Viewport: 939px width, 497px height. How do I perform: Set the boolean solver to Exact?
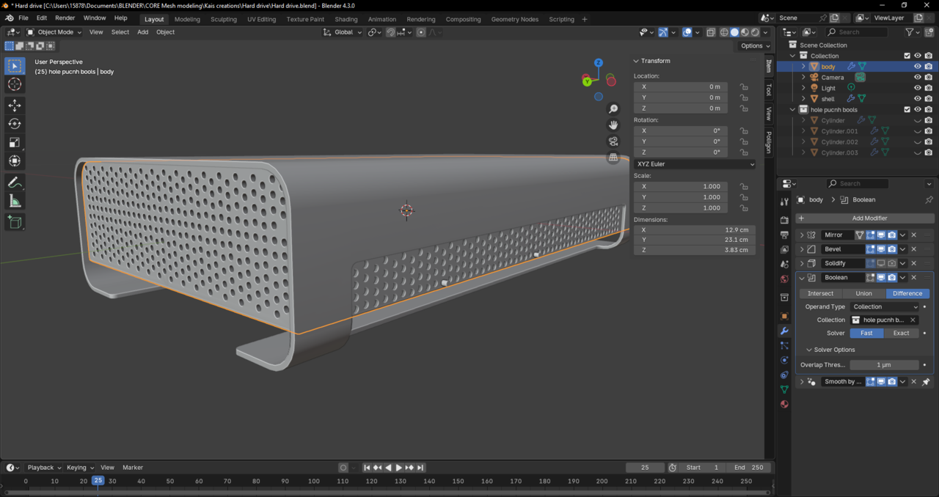point(901,334)
